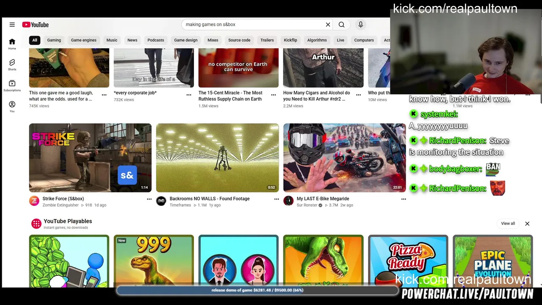The width and height of the screenshot is (542, 305).
Task: Open My LAST E-Bike Megaride title
Action: tap(323, 199)
